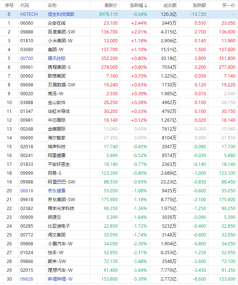Image resolution: width=238 pixels, height=285 pixels.
Task: Click stock code 09888
Action: pos(27,32)
